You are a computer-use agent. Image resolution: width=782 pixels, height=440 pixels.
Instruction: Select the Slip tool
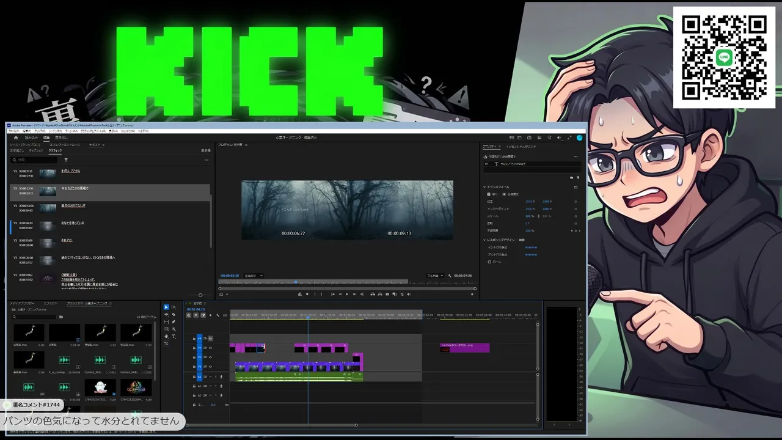pos(166,322)
